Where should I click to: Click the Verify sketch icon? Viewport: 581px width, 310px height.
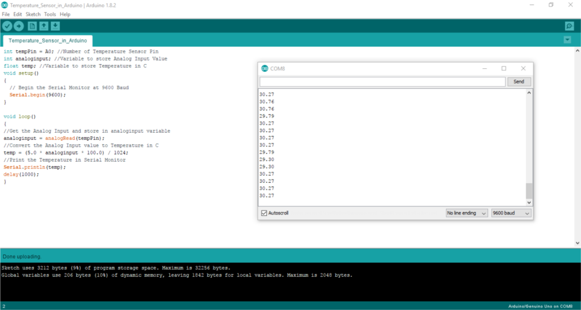point(7,26)
